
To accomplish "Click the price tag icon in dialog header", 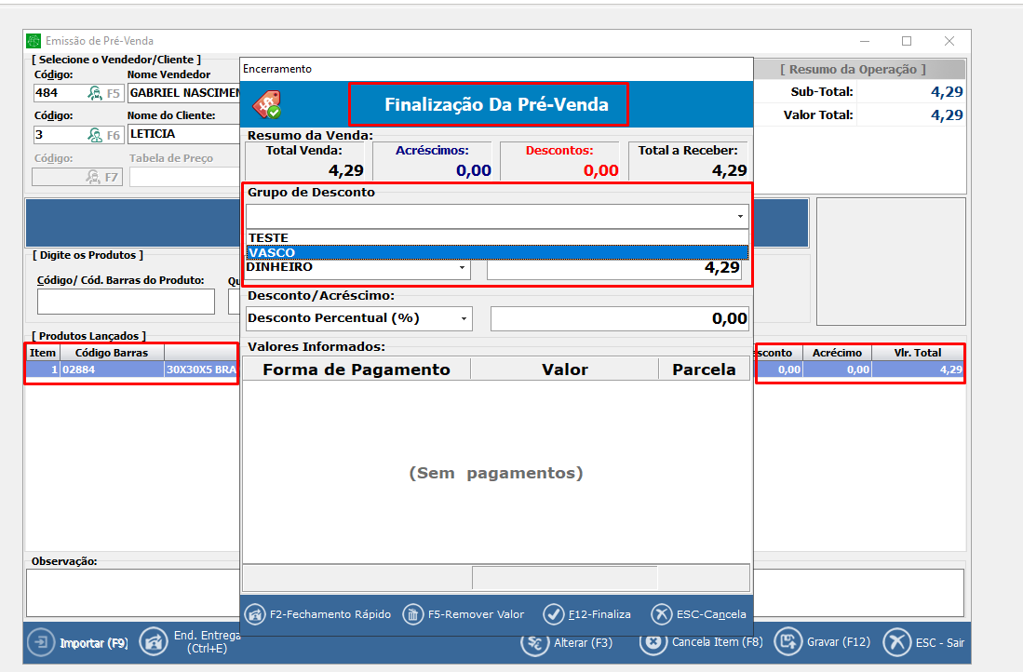I will (x=267, y=104).
